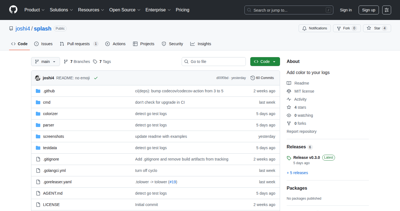The image size is (400, 211).
Task: Open commit message 'README: no emoji'
Action: click(73, 78)
